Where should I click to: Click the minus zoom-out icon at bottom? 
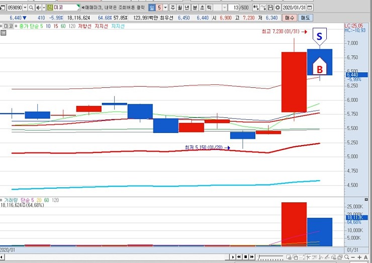pos(352,257)
